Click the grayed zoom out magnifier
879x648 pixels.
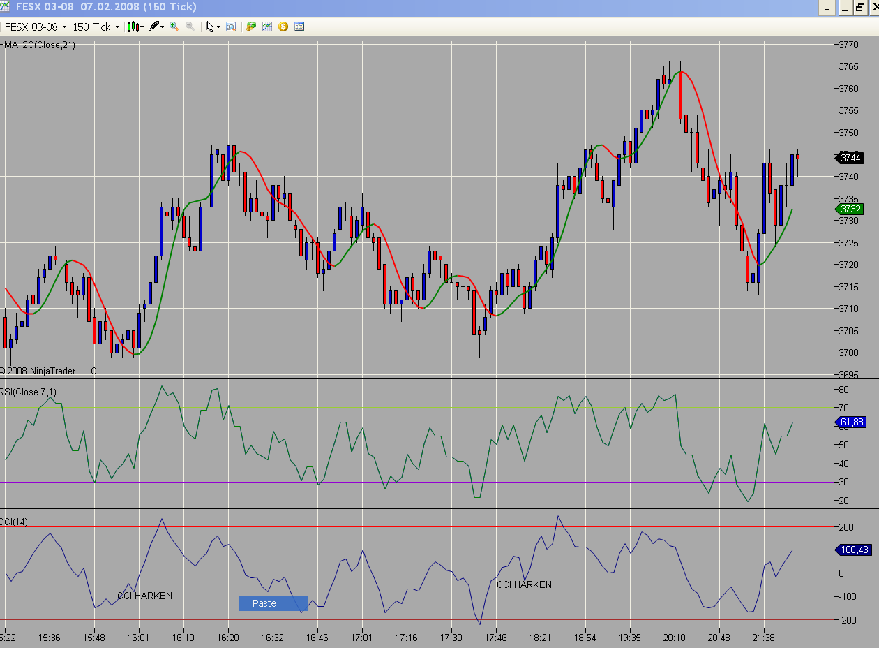(x=190, y=27)
